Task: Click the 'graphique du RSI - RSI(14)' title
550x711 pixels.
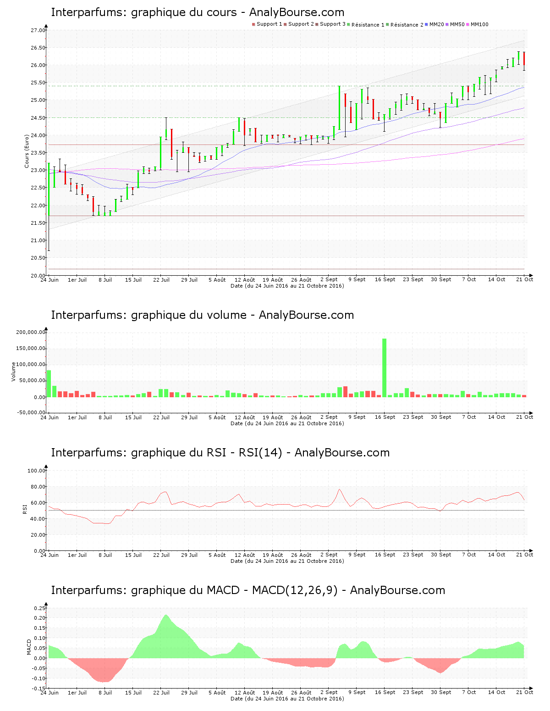Action: (220, 453)
